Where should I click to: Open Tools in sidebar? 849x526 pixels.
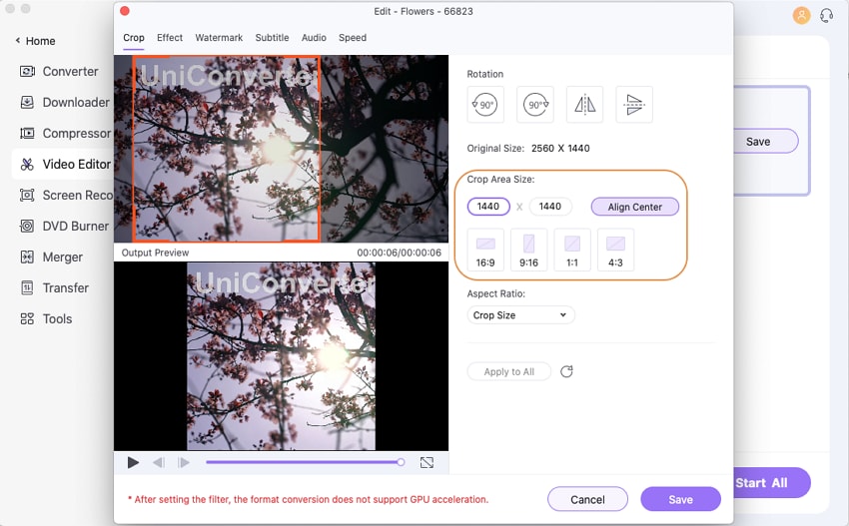pos(46,318)
